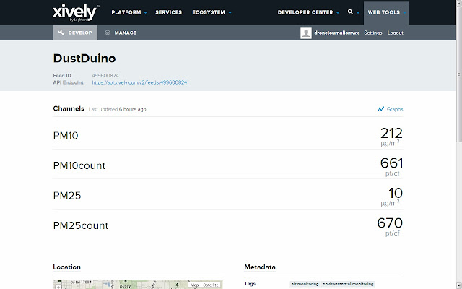The height and width of the screenshot is (289, 462).
Task: Open the Settings link
Action: coord(373,33)
